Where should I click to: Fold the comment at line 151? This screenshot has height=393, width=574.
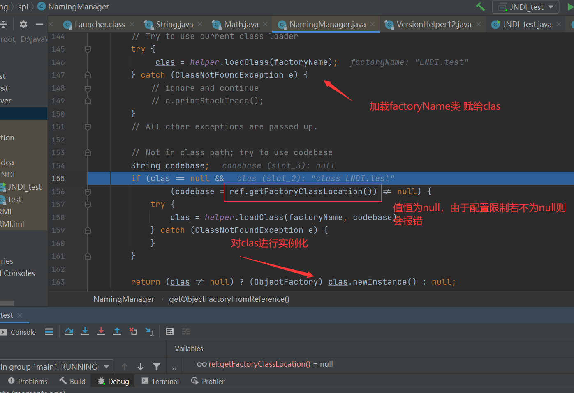click(x=88, y=127)
